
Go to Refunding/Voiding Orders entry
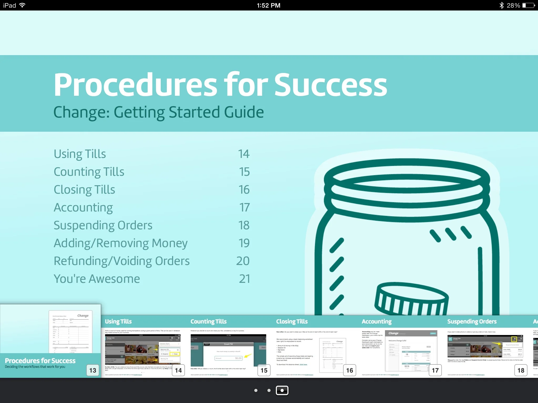click(x=122, y=261)
